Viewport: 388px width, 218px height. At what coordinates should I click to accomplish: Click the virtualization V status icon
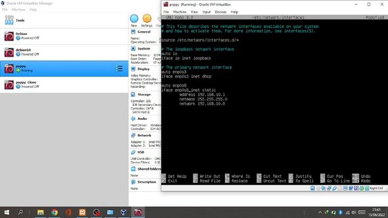356,188
